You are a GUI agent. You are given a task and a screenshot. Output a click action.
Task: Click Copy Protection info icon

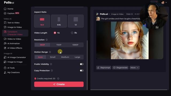(52, 70)
